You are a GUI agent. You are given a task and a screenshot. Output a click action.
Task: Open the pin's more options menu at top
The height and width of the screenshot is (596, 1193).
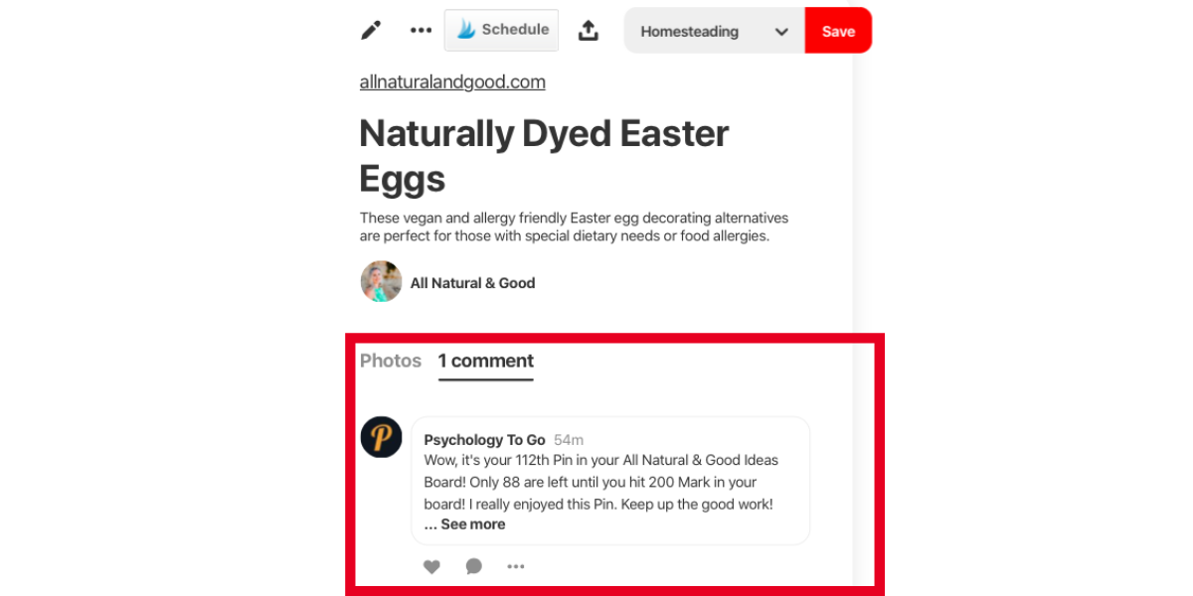[422, 31]
